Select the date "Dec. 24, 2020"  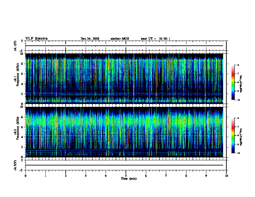[90, 39]
